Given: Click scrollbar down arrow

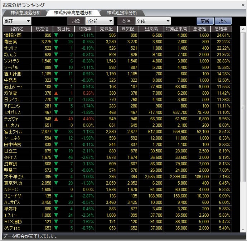Looking at the screenshot, I should pyautogui.click(x=243, y=229).
